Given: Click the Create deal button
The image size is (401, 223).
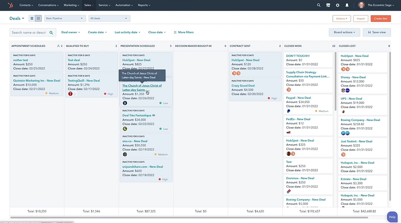Looking at the screenshot, I should (380, 19).
